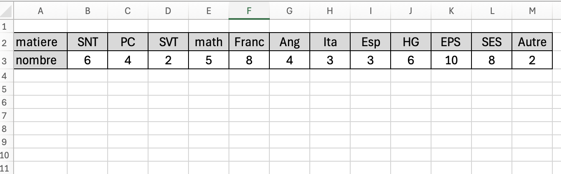Click the number under SVT
The width and height of the screenshot is (561, 174).
click(x=168, y=61)
